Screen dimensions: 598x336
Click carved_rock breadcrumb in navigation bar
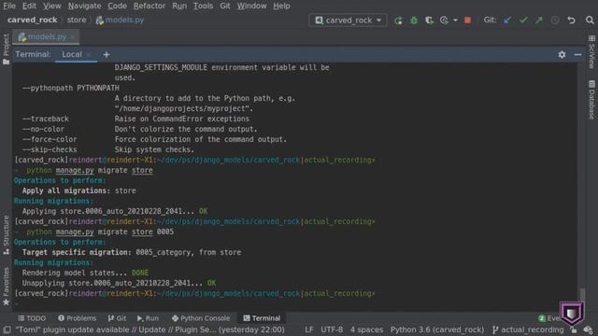(32, 20)
